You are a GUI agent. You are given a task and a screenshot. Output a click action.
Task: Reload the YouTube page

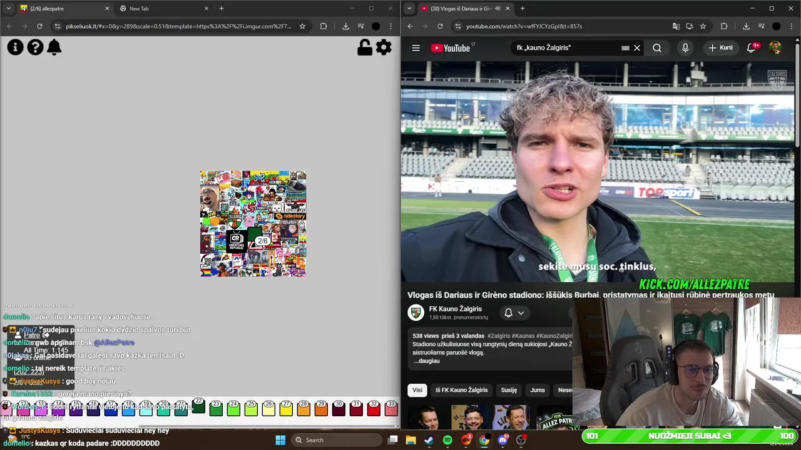pyautogui.click(x=440, y=26)
